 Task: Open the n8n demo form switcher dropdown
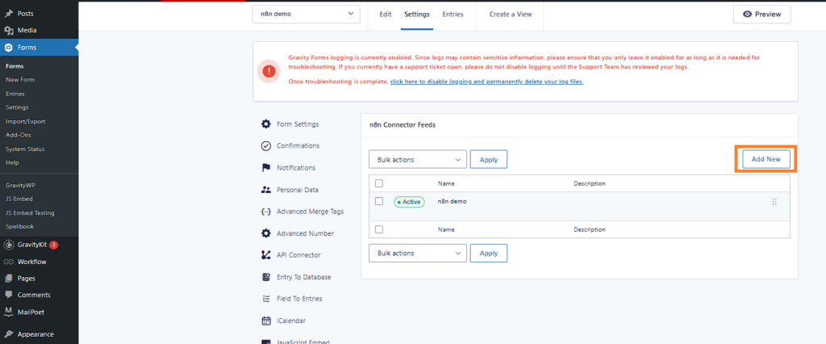click(305, 15)
